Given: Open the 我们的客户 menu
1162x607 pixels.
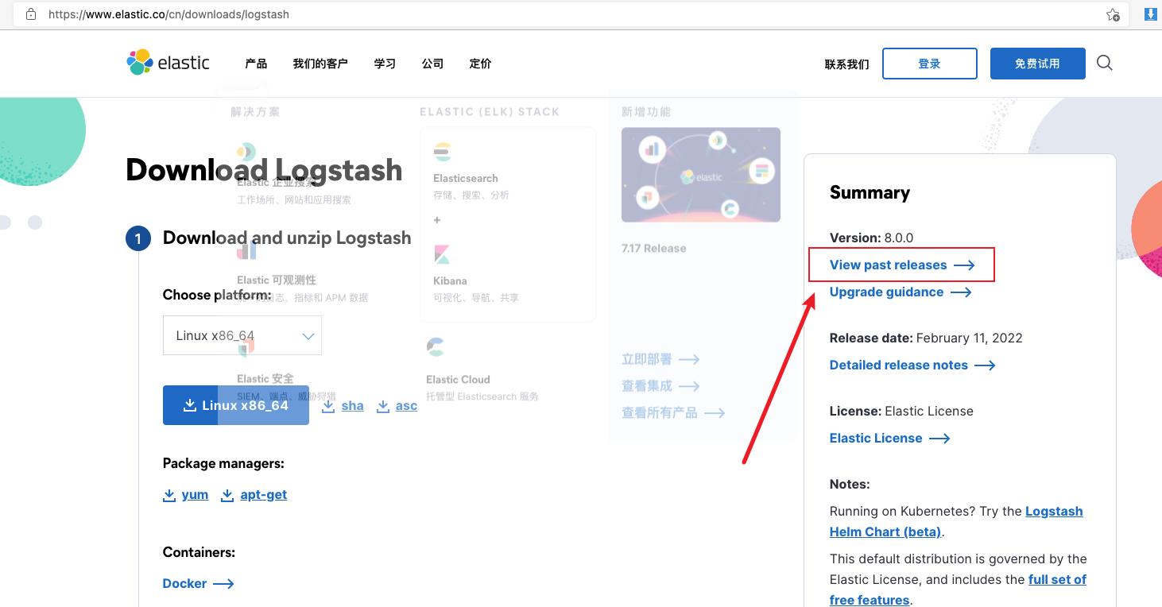Looking at the screenshot, I should (320, 64).
